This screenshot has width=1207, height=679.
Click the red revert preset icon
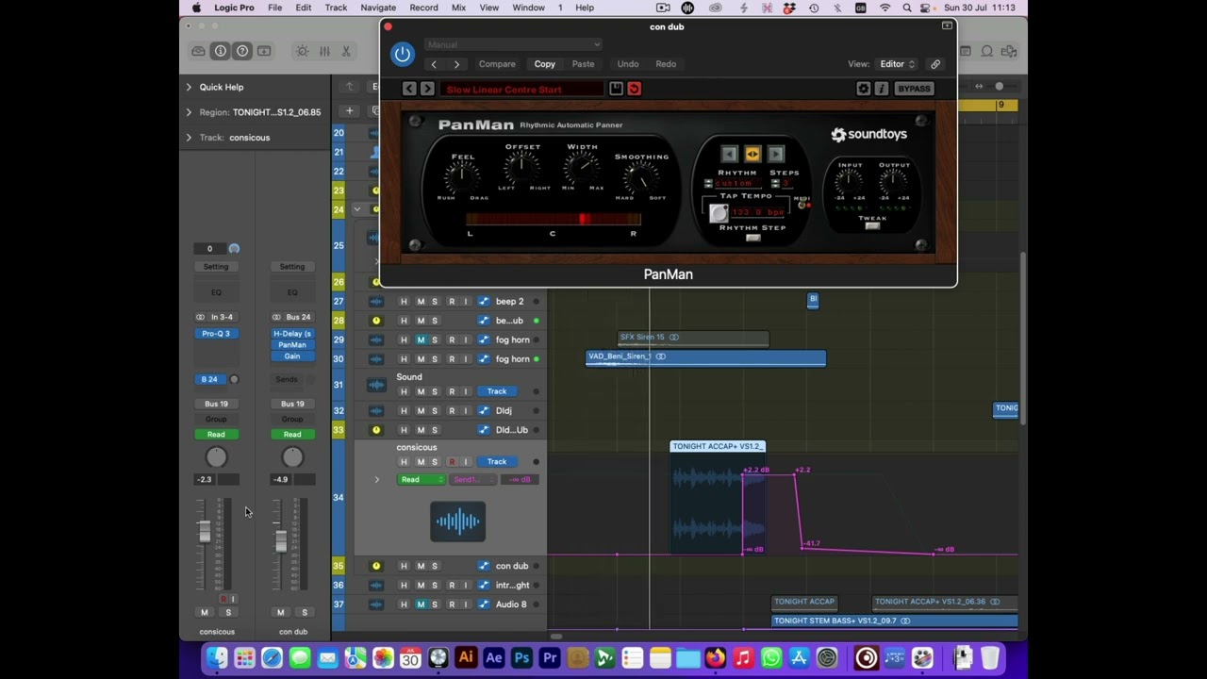(x=634, y=89)
